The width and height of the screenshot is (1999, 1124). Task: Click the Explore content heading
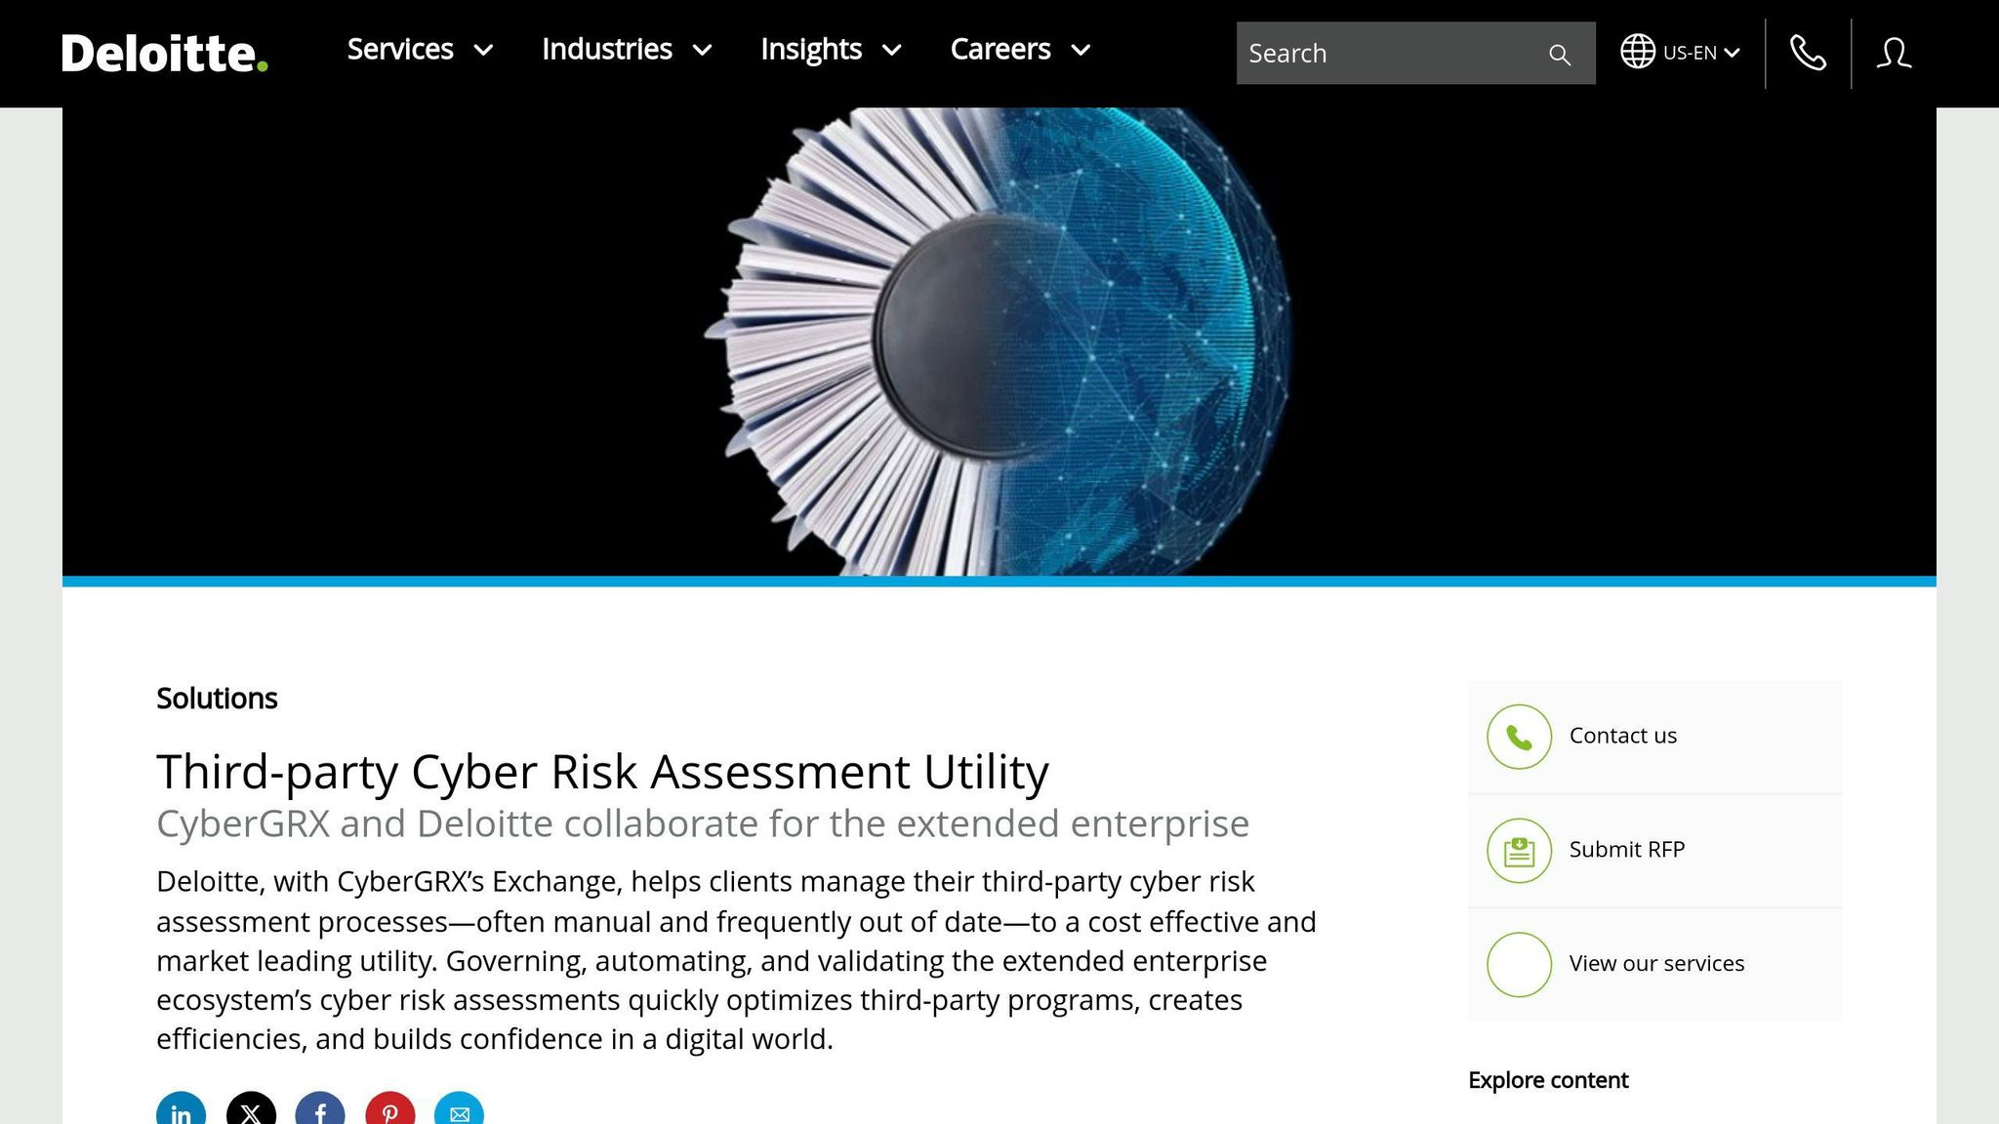pos(1548,1080)
